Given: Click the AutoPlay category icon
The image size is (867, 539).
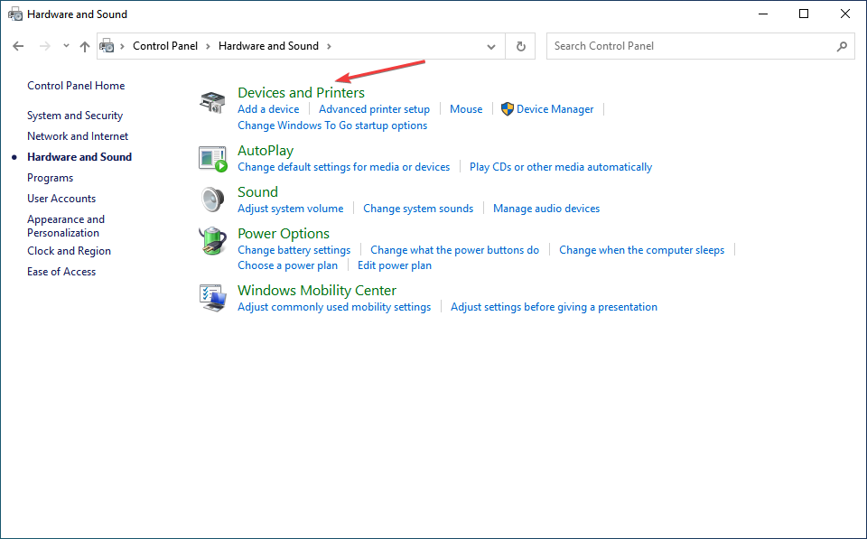Looking at the screenshot, I should click(x=213, y=159).
